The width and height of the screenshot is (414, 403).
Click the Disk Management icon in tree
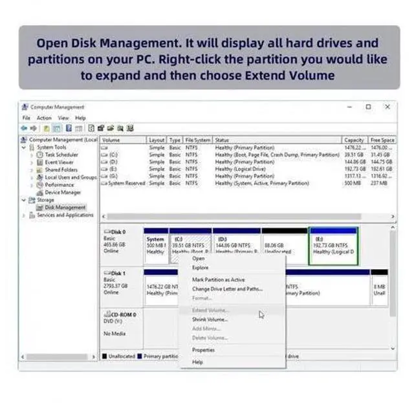pyautogui.click(x=40, y=208)
